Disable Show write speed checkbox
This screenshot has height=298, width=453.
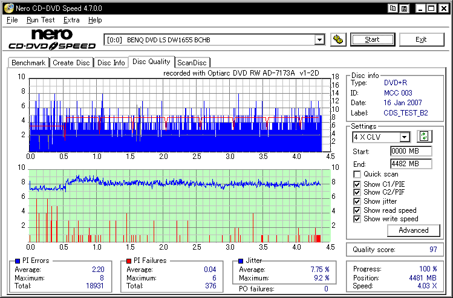(x=357, y=219)
